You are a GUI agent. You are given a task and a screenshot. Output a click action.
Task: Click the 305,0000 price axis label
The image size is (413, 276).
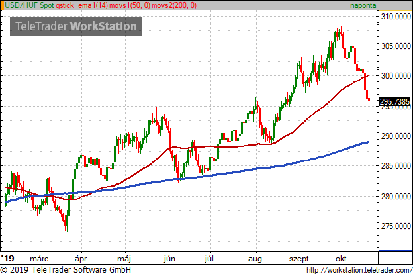pos(396,46)
